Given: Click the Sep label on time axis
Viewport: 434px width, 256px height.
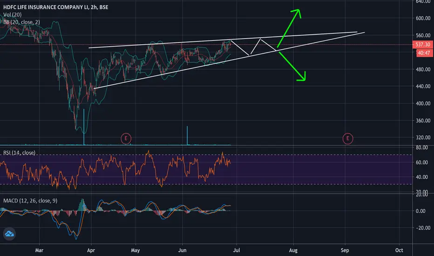Looking at the screenshot, I should pyautogui.click(x=345, y=250).
